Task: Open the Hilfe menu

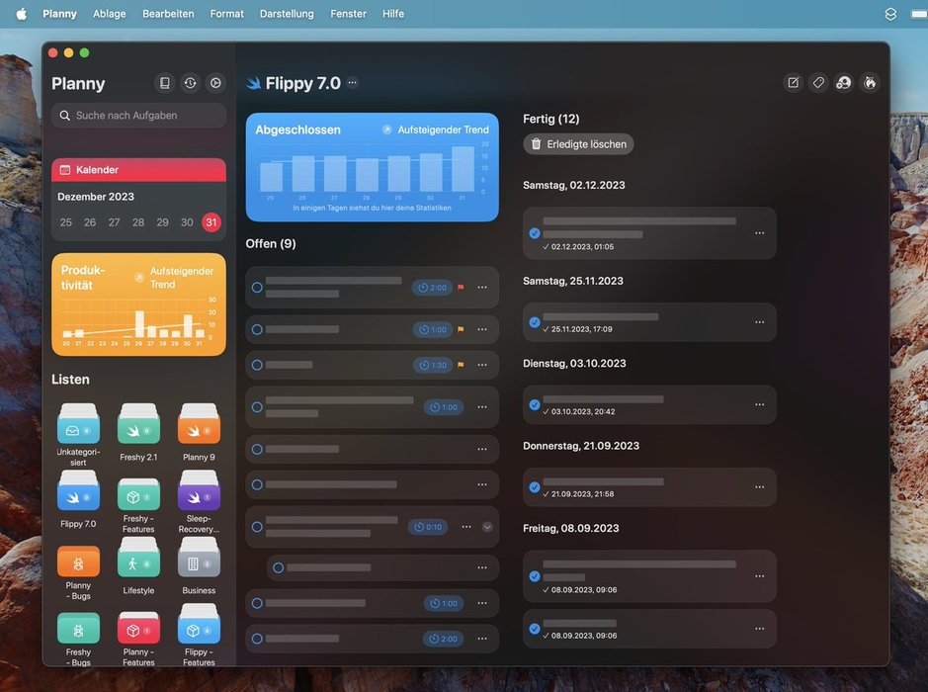Action: tap(393, 14)
